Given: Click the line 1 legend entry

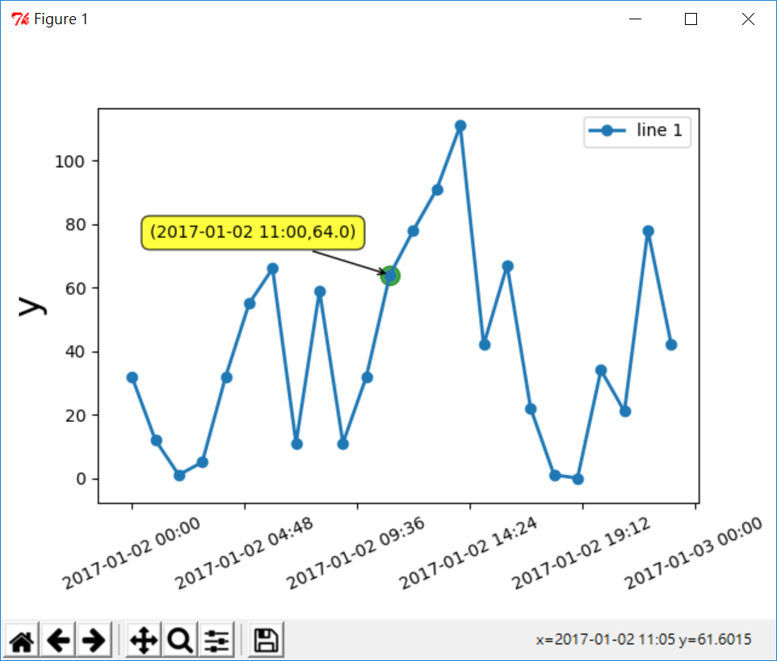Looking at the screenshot, I should pyautogui.click(x=638, y=131).
